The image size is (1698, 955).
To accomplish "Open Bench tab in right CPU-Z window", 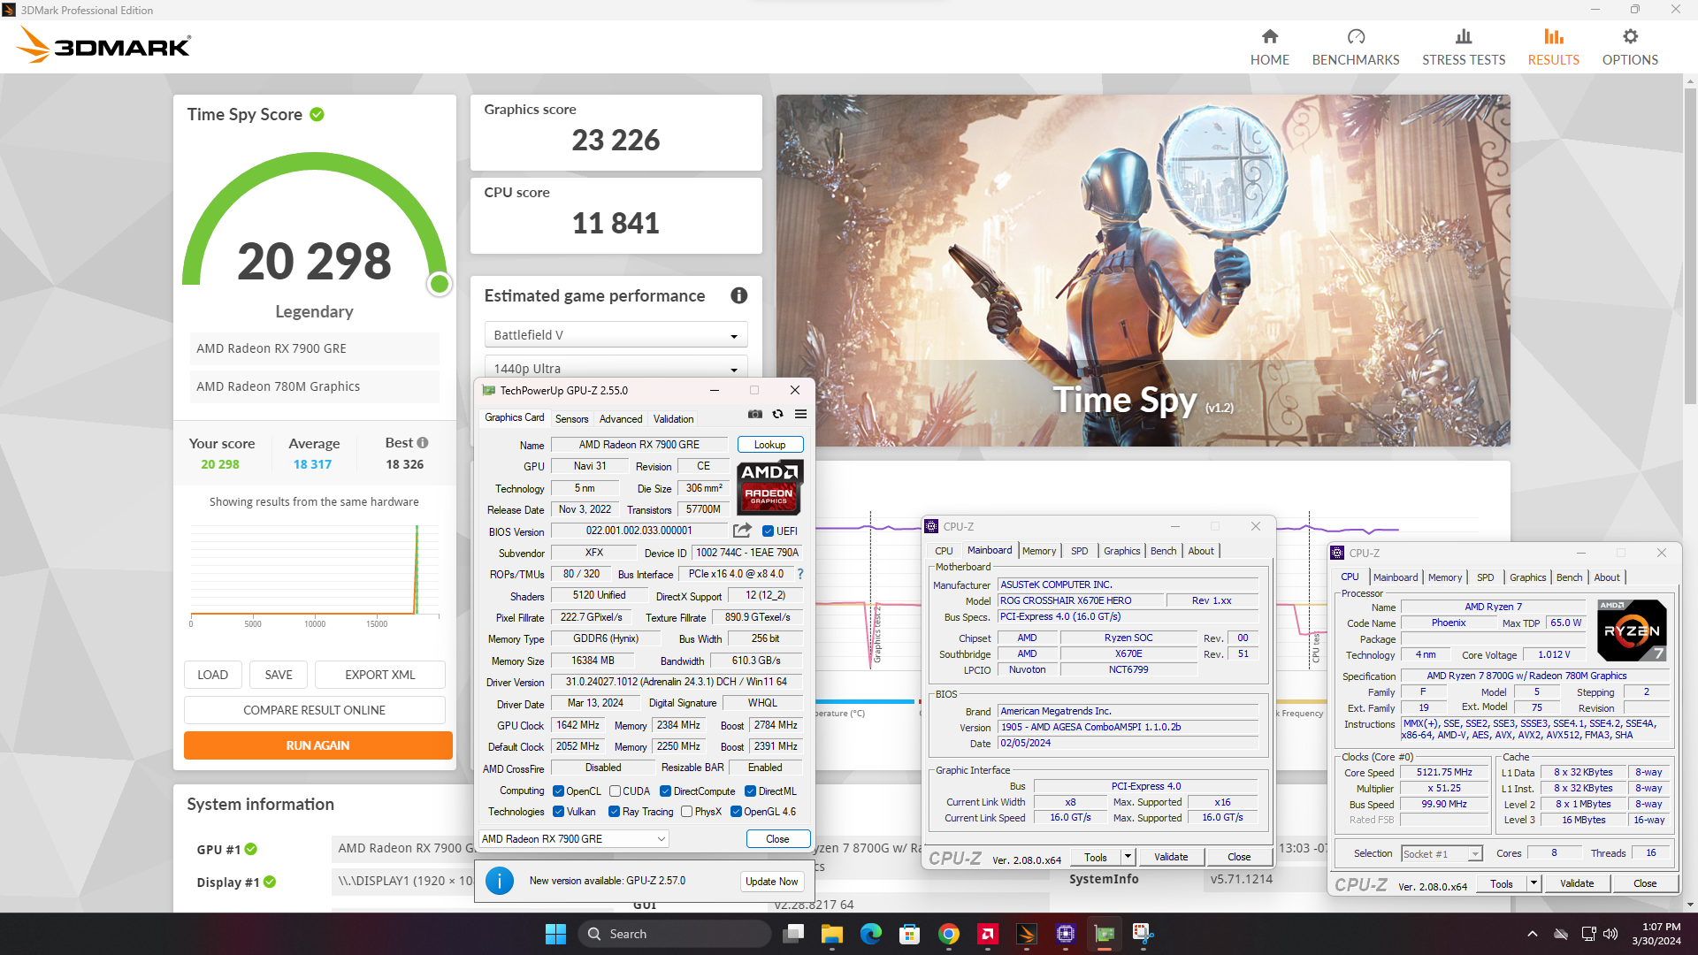I will (x=1569, y=577).
